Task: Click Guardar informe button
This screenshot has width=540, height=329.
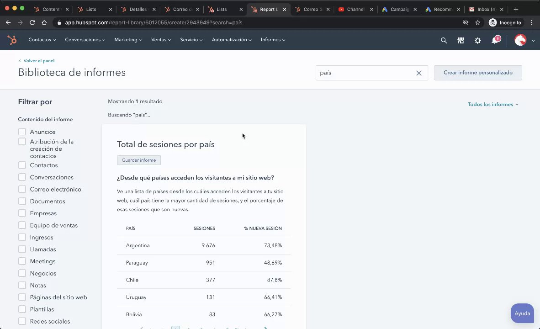Action: point(139,160)
